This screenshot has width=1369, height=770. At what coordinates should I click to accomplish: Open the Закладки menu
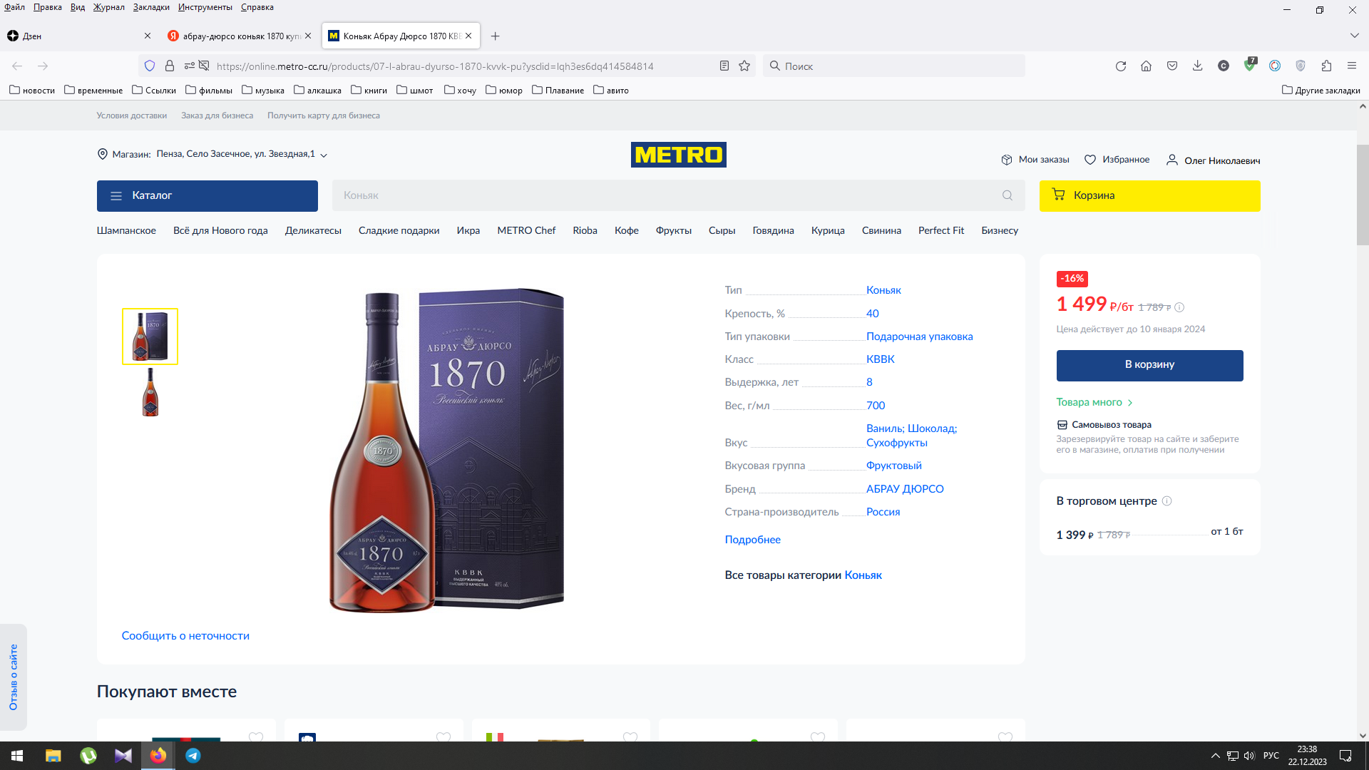(x=151, y=7)
